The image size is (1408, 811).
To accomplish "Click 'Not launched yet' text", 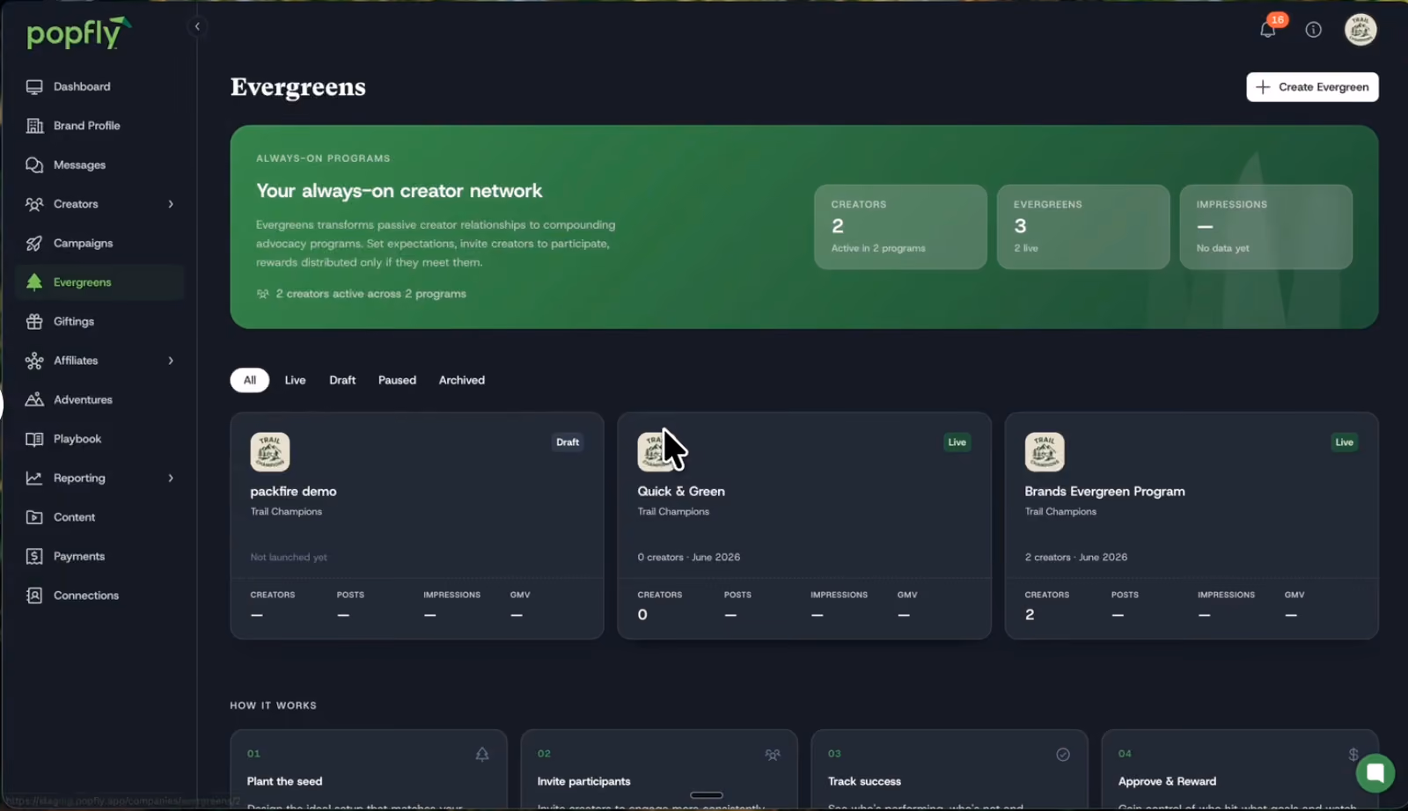I will (289, 557).
